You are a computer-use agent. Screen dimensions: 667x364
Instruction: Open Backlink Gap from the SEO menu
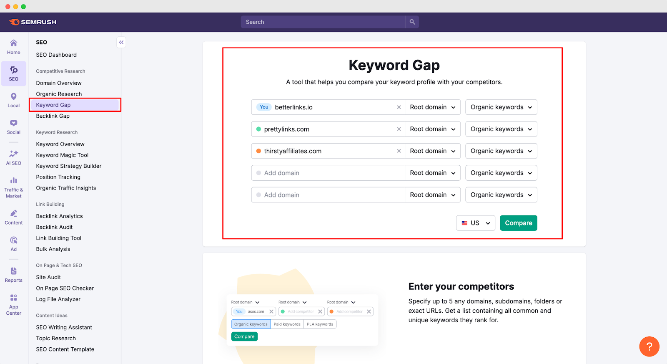pyautogui.click(x=53, y=116)
